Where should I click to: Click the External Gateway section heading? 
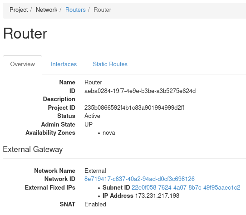pyautogui.click(x=33, y=149)
